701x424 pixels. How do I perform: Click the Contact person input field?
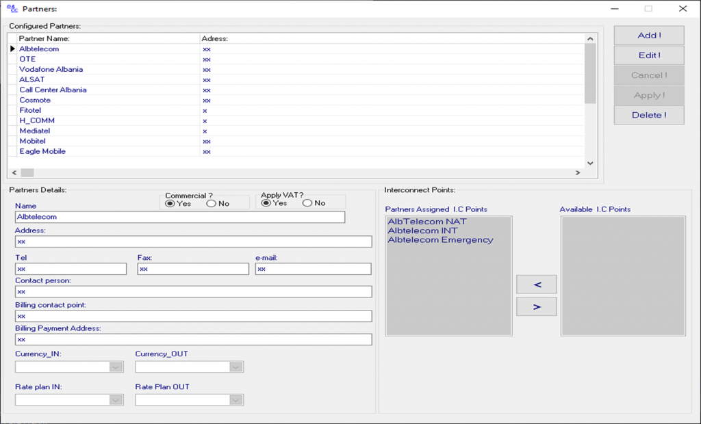pyautogui.click(x=193, y=292)
